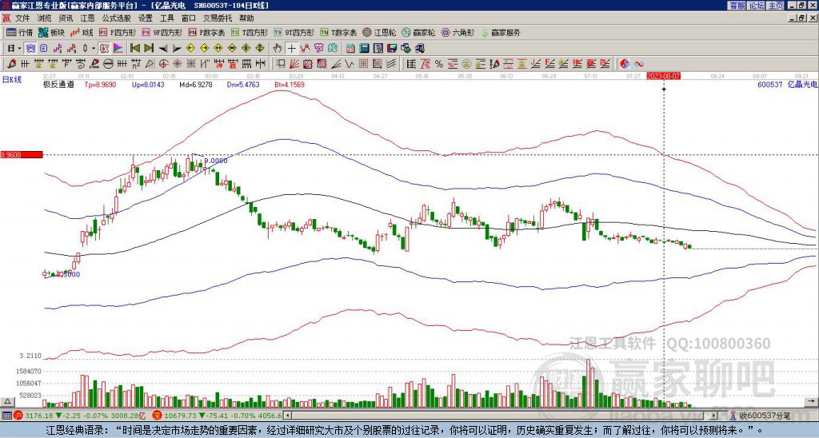Open the T数字表 tool

[338, 32]
